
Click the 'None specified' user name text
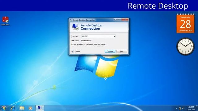86,41
